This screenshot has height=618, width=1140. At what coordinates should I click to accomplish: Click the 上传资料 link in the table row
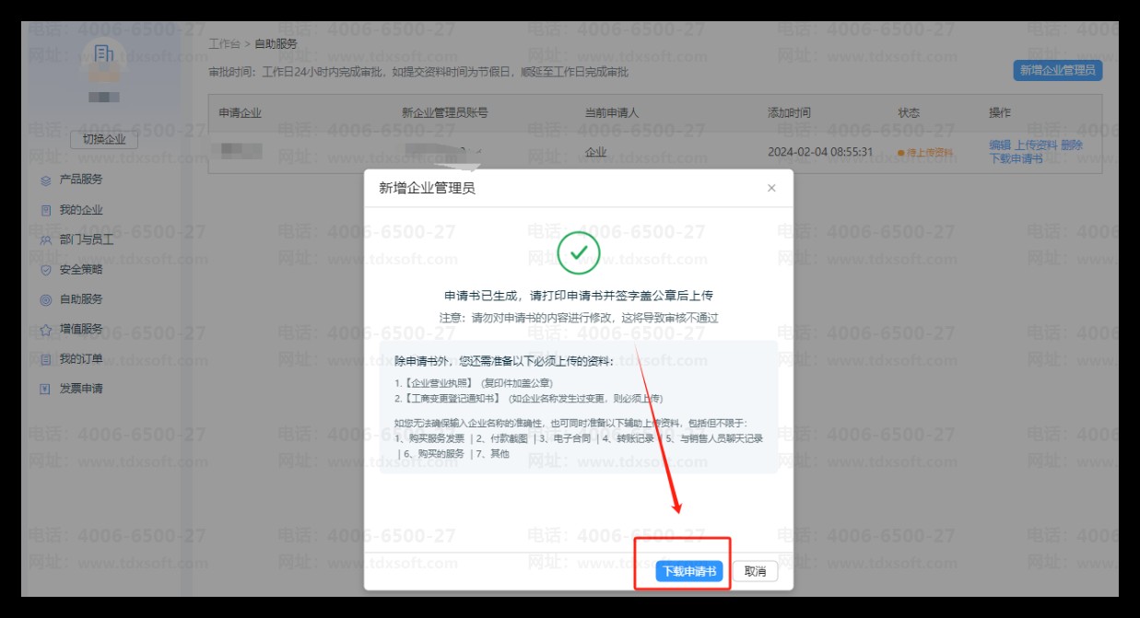1035,146
